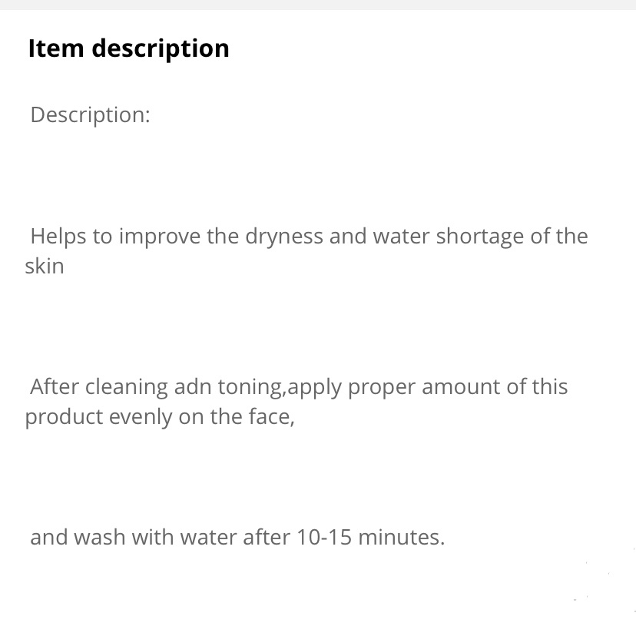Click the Item description heading

[128, 49]
